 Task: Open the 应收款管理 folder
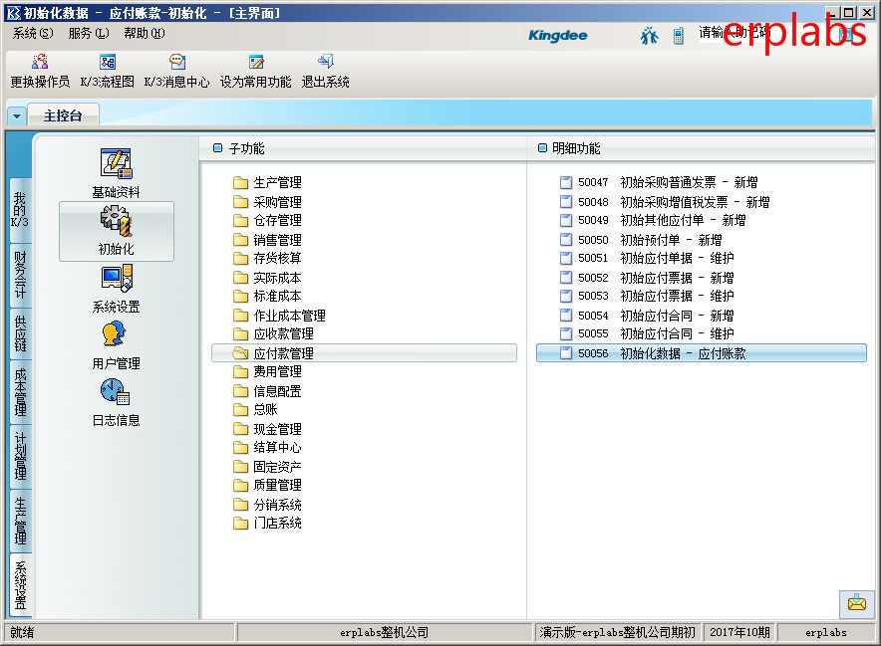click(x=274, y=333)
